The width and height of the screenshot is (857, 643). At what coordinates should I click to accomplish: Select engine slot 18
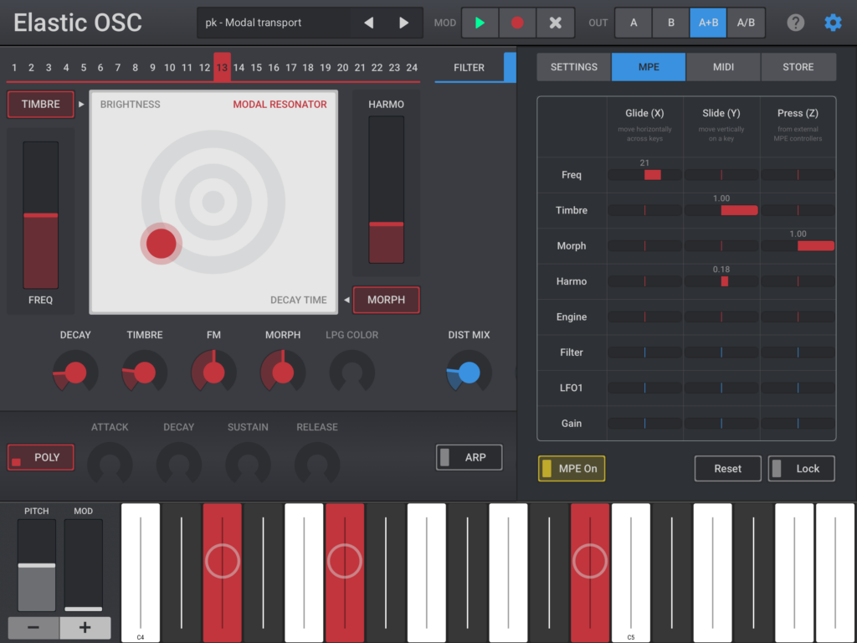(x=308, y=67)
